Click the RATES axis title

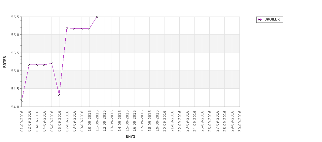click(5, 62)
